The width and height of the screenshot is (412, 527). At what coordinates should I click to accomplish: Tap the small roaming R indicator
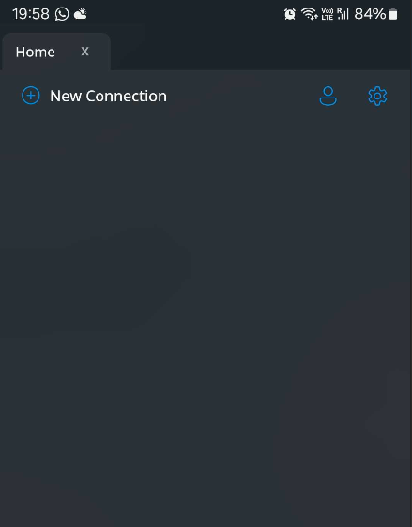[x=339, y=10]
